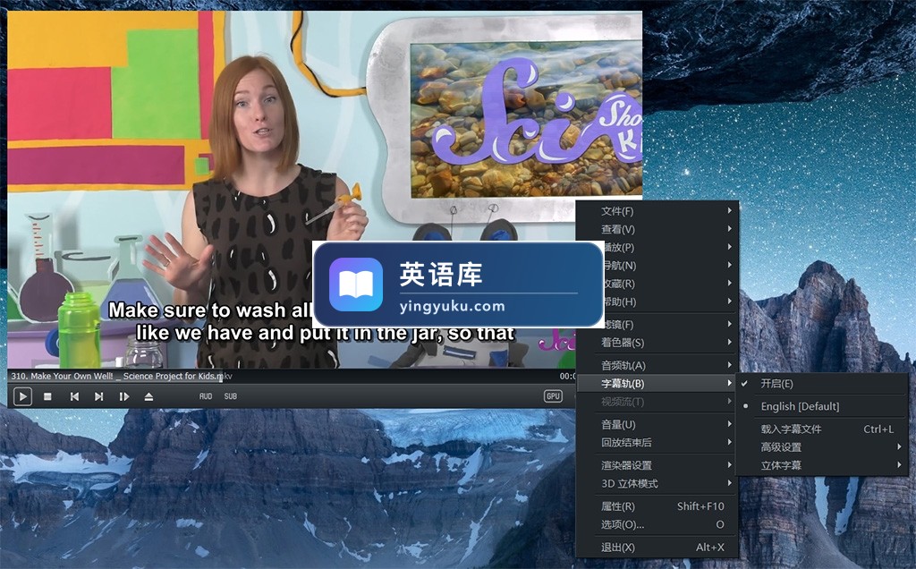This screenshot has height=569, width=916.
Task: Expand the 音量(U) volume submenu
Action: [x=657, y=424]
